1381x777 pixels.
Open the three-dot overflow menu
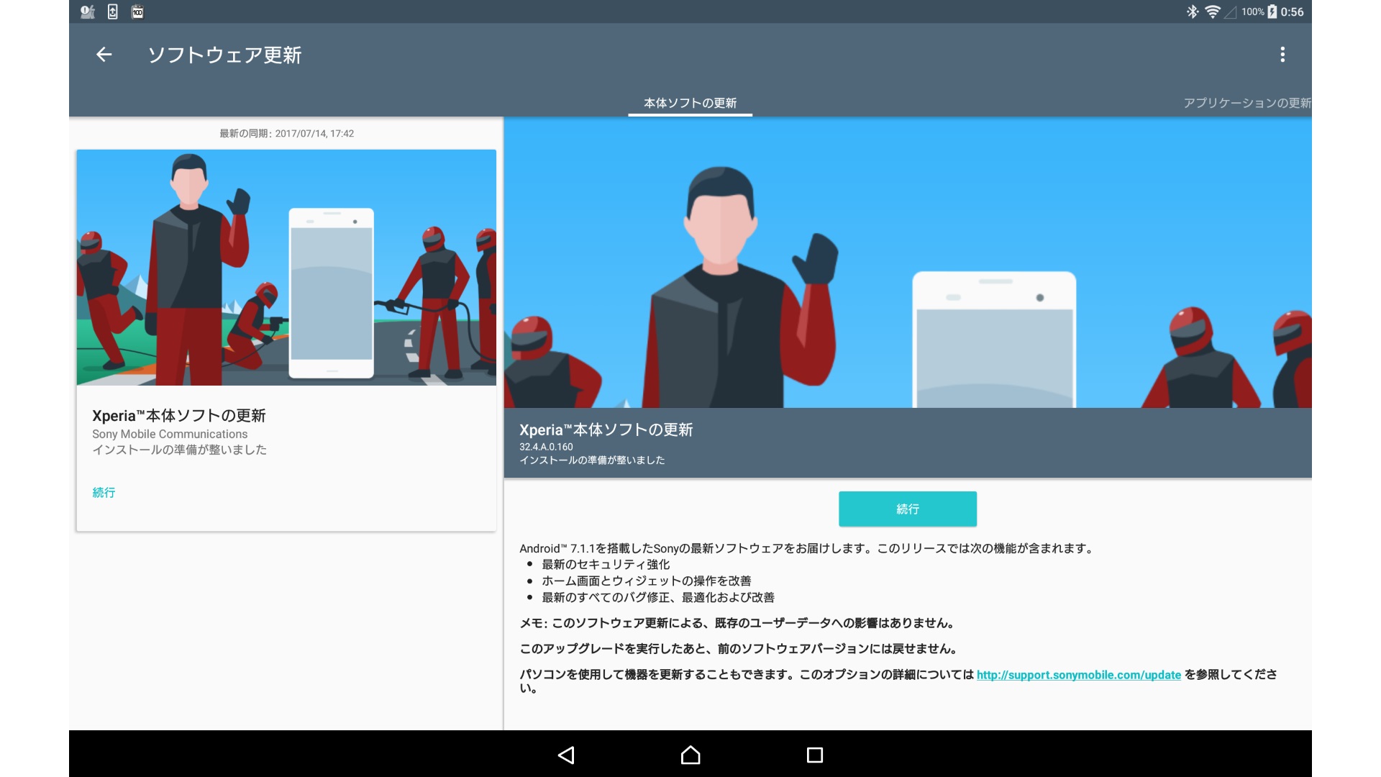pyautogui.click(x=1282, y=55)
